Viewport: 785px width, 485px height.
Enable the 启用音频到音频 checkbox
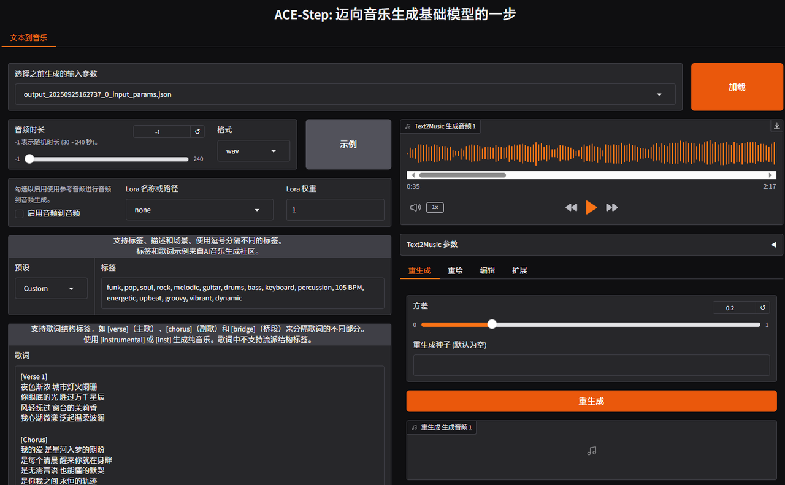pos(20,213)
